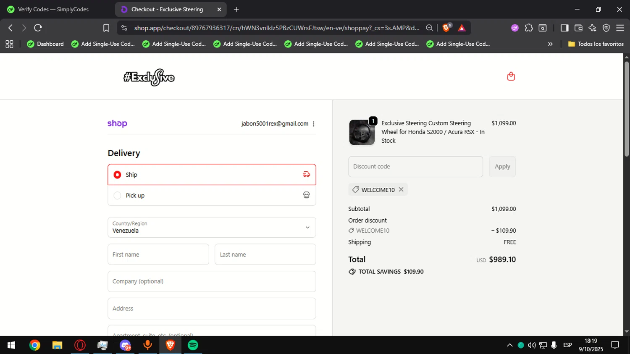This screenshot has width=630, height=354.
Task: Focus the Company (optional) field
Action: pyautogui.click(x=212, y=281)
